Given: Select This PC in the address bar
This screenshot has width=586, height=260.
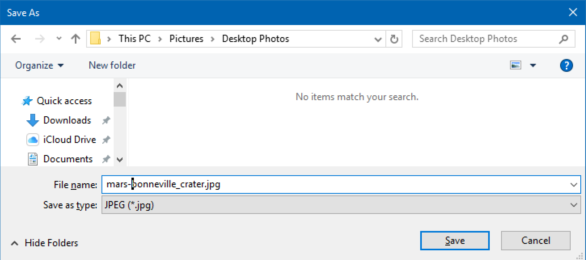Looking at the screenshot, I should (134, 38).
